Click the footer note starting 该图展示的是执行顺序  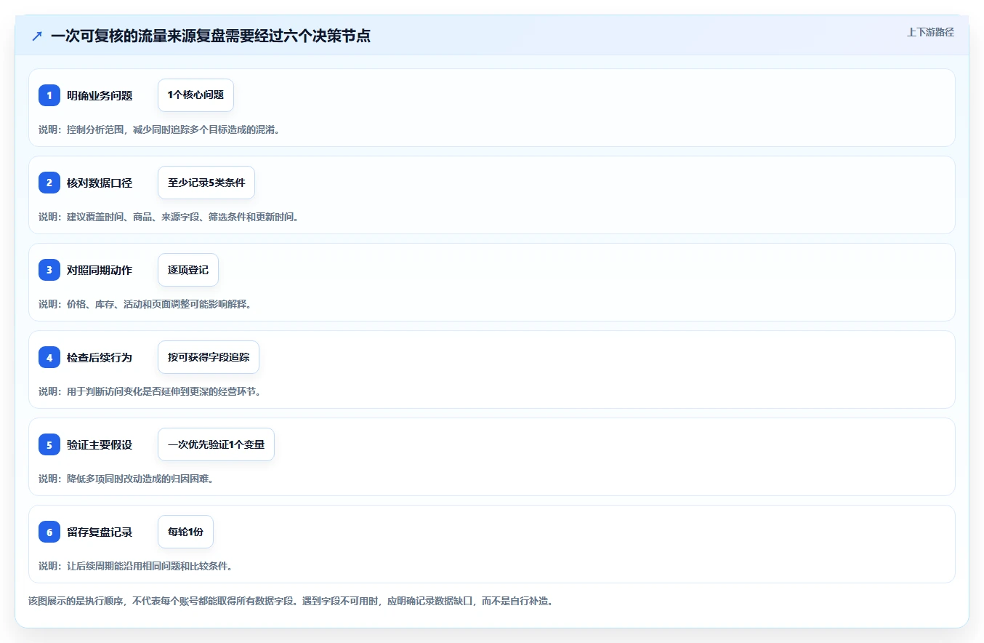click(x=291, y=602)
